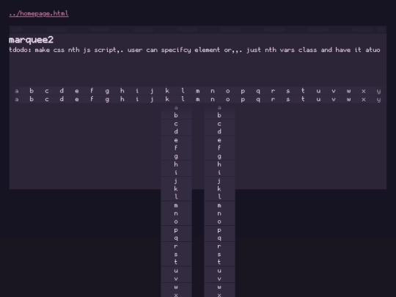This screenshot has width=396, height=297.
Task: Click letter d in the upper horizontal row
Action: 62,91
